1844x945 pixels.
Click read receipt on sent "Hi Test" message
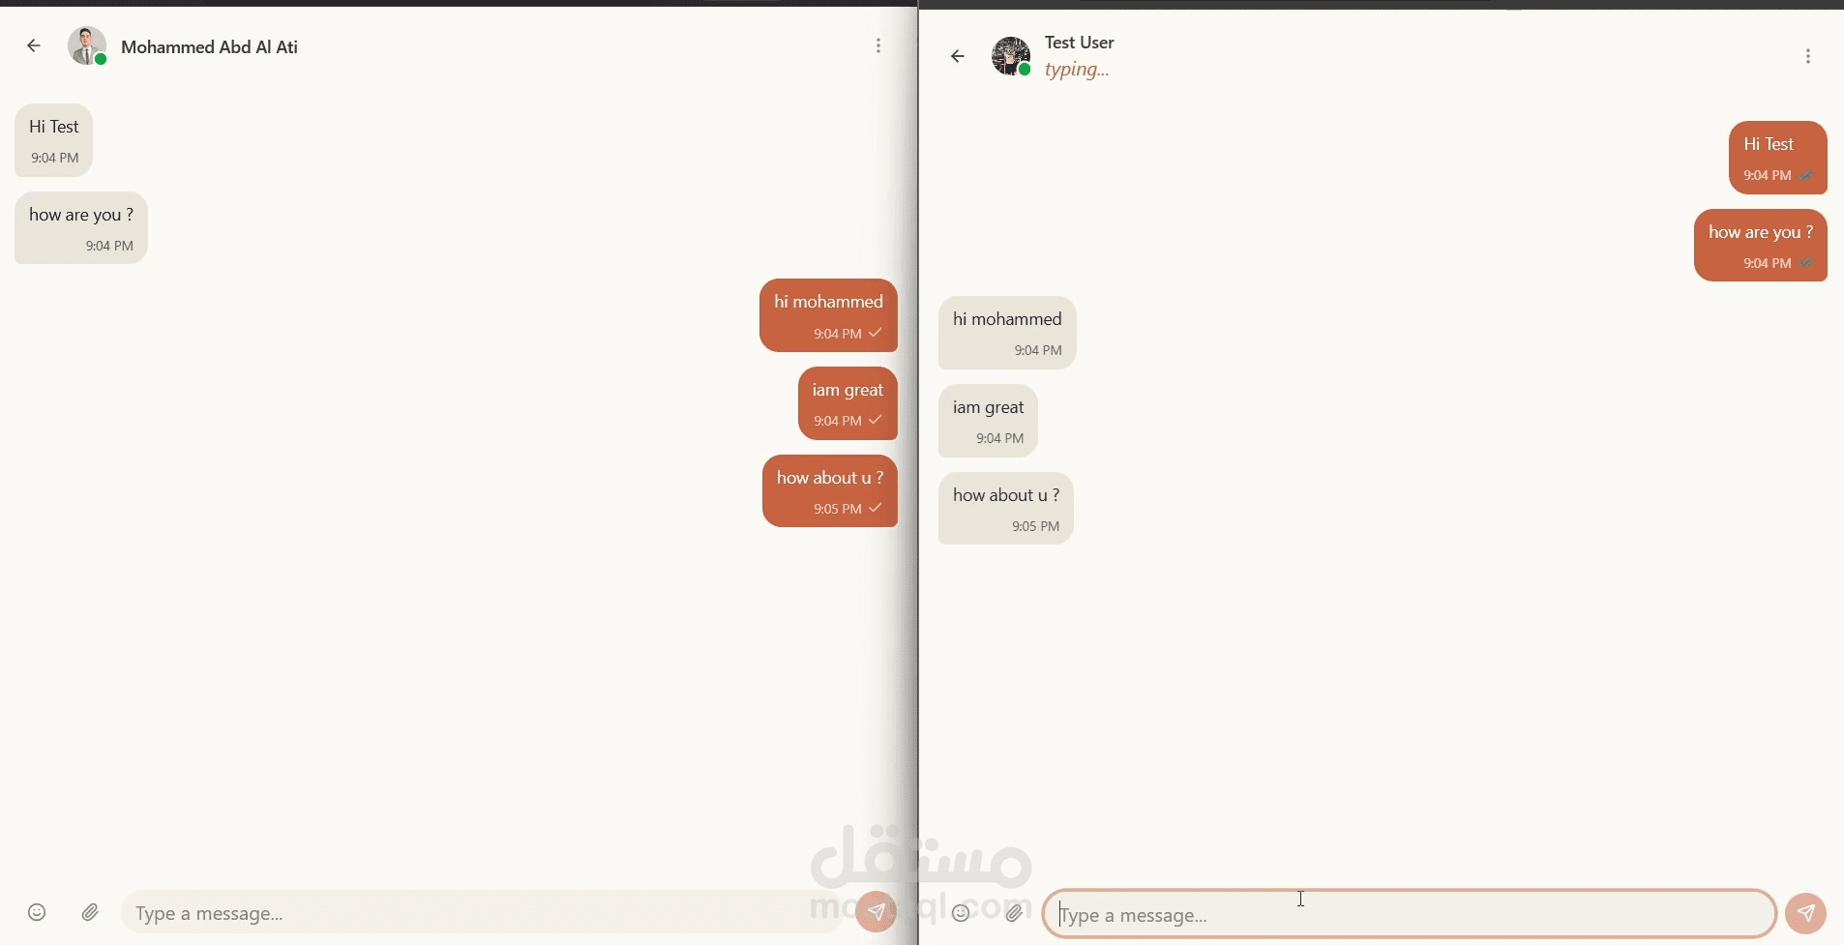coord(1806,175)
